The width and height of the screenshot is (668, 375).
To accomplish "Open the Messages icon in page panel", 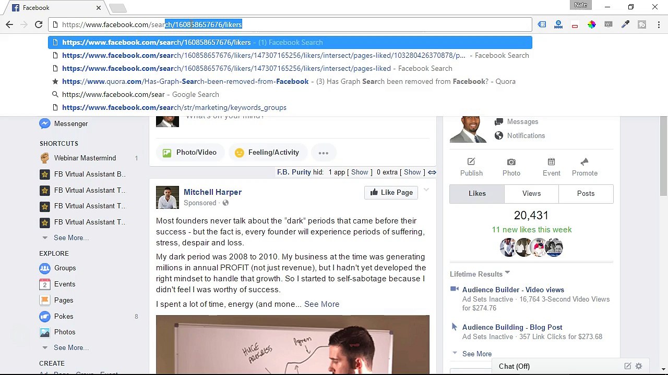I will [x=499, y=121].
